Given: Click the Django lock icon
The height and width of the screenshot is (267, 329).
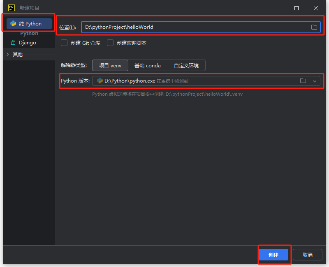Looking at the screenshot, I should click(13, 42).
